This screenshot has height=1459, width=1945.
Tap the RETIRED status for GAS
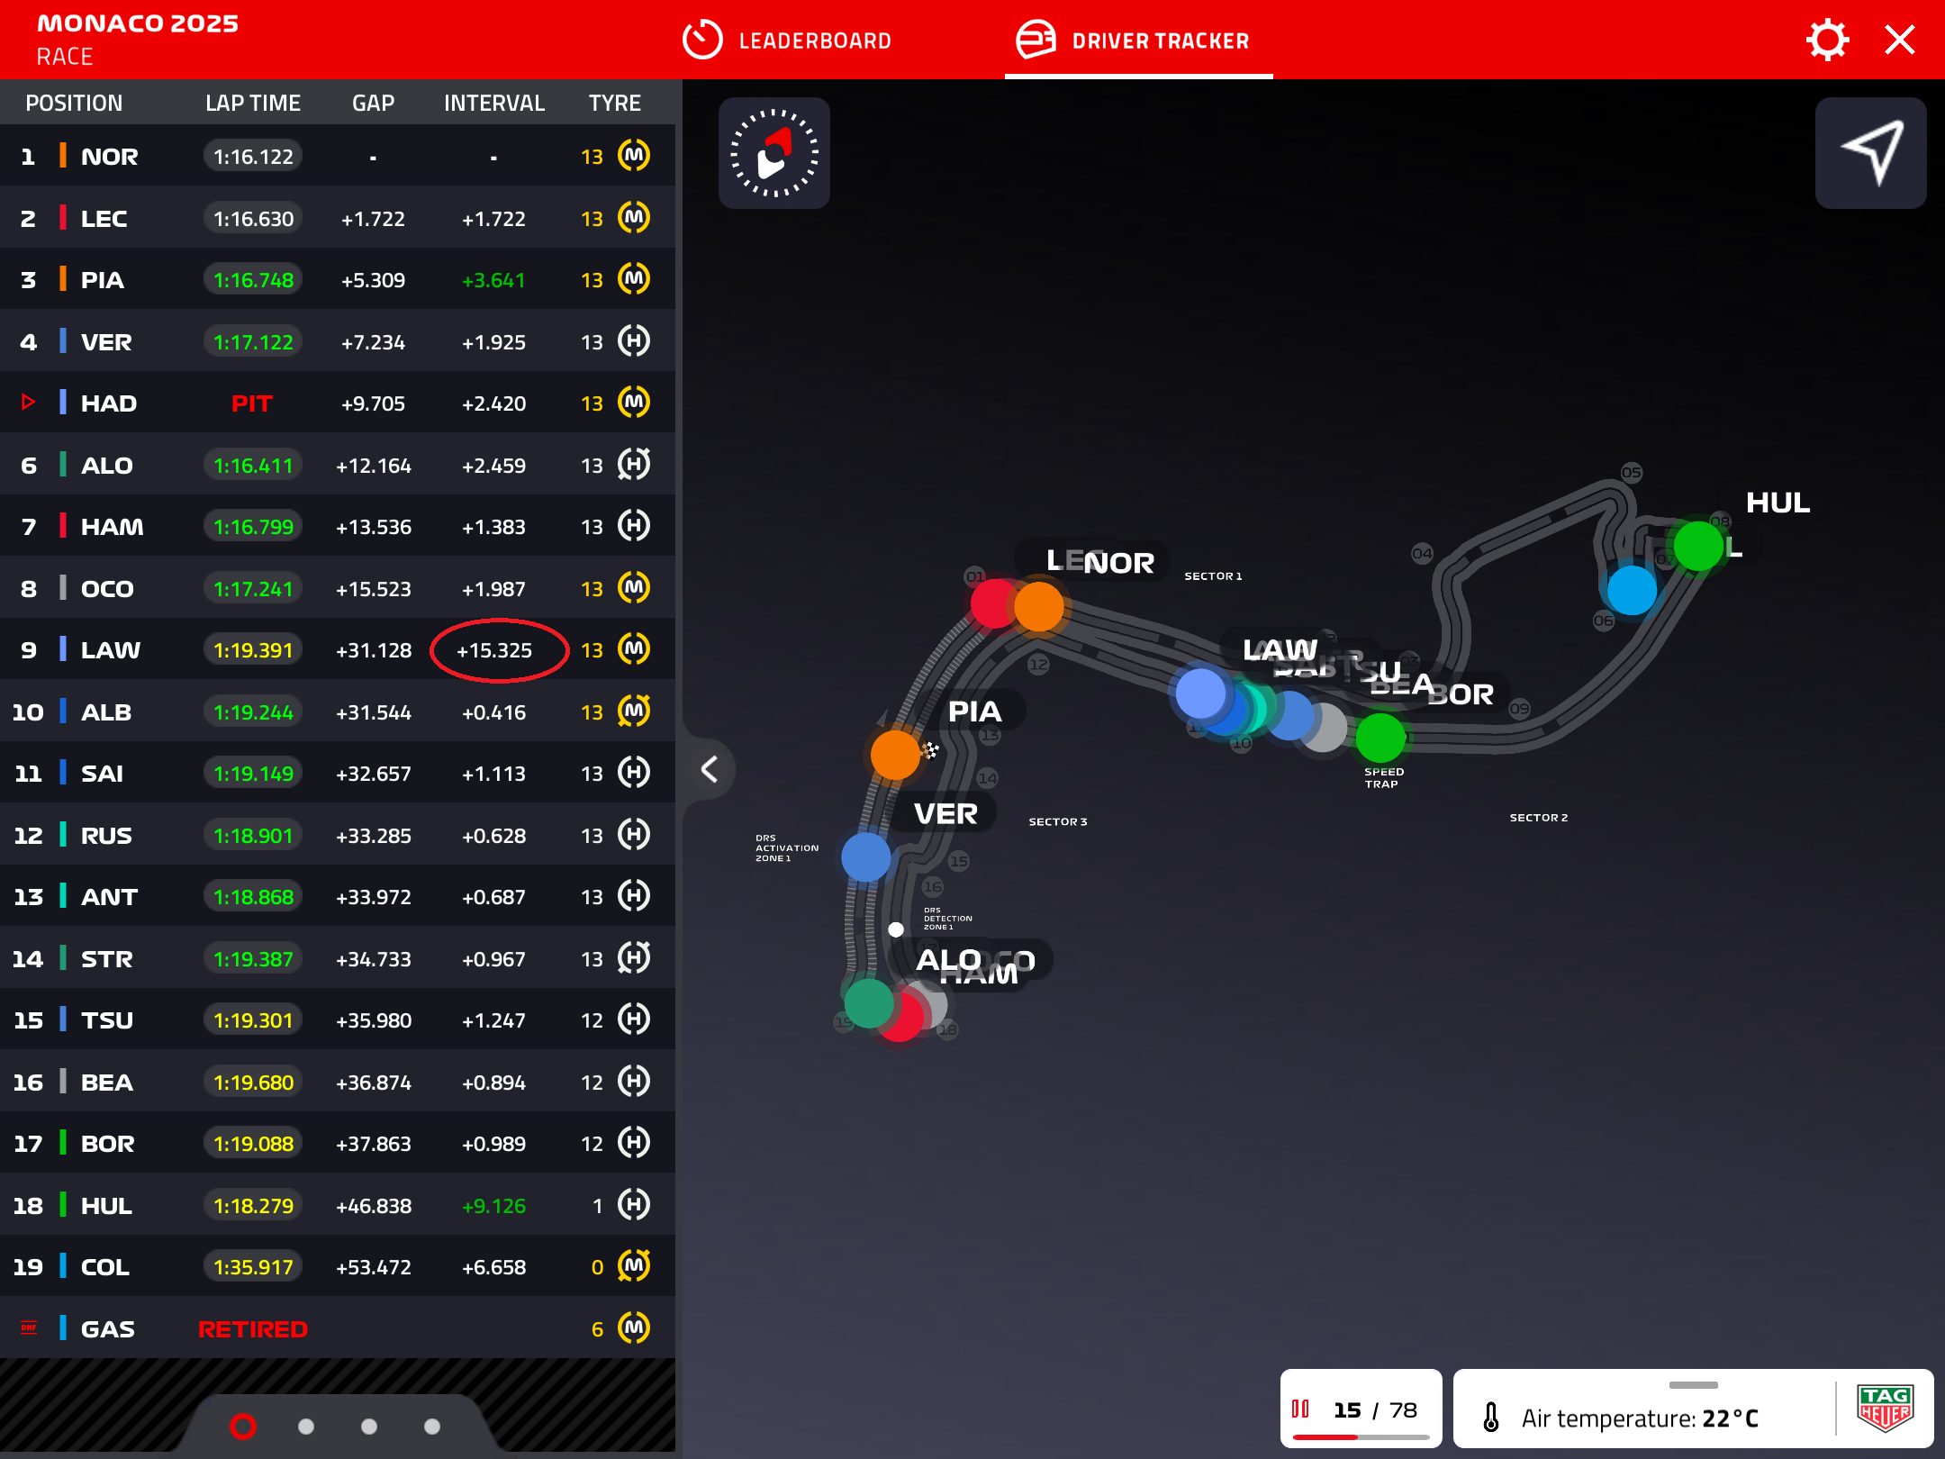(253, 1329)
